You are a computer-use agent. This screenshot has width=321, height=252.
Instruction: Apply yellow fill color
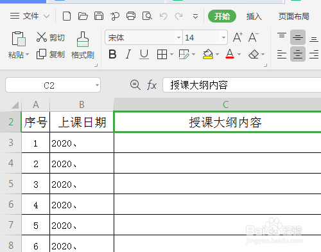(208, 54)
